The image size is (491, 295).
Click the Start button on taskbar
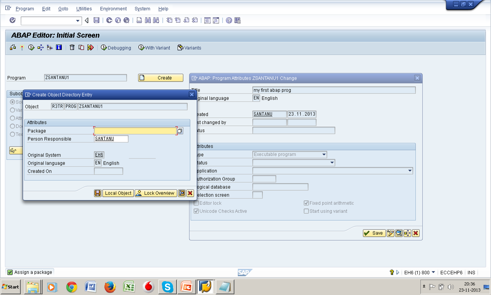point(11,287)
